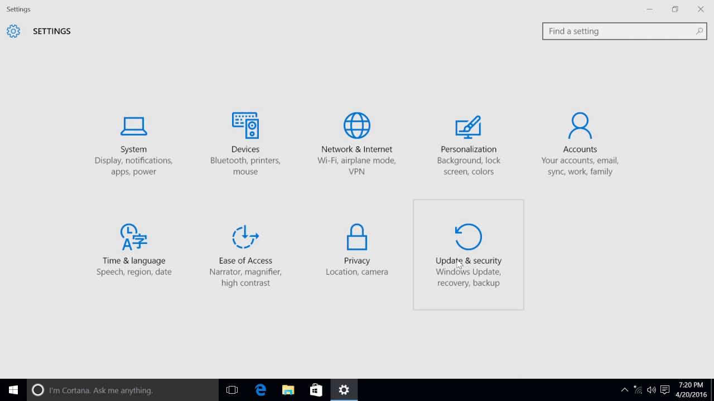The height and width of the screenshot is (401, 714).
Task: Open the network status tray icon
Action: 638,390
